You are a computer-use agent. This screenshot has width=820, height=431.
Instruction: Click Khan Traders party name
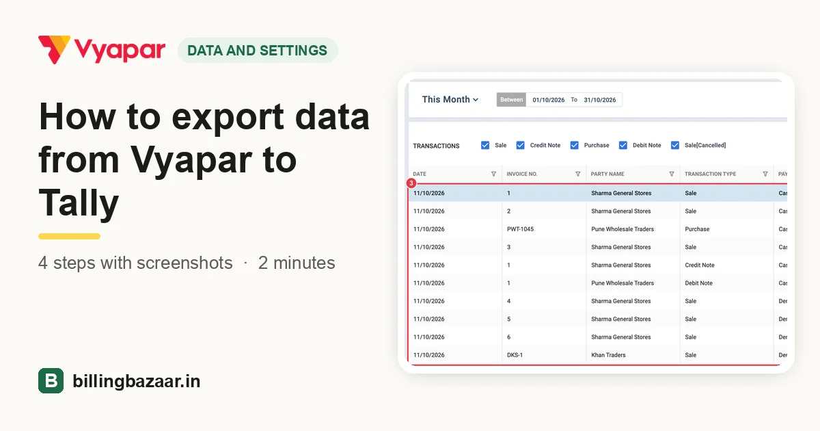(608, 355)
